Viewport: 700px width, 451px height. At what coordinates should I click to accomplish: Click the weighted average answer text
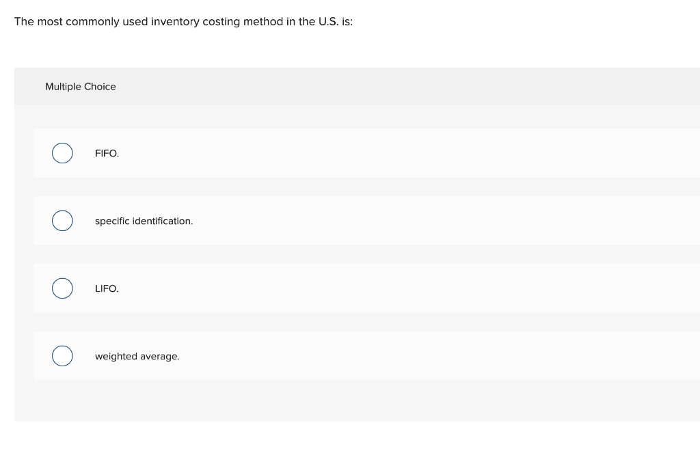point(137,356)
